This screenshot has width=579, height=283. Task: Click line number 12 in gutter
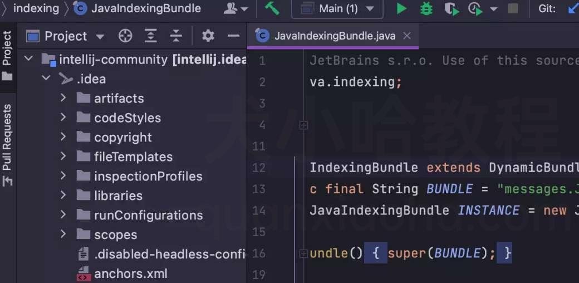[258, 168]
